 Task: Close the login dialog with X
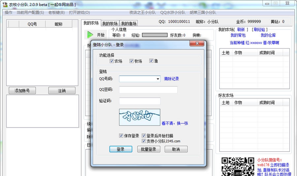point(197,43)
